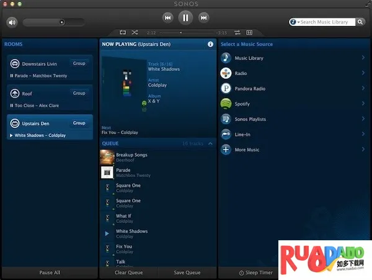Click the search magnifier button
The height and width of the screenshot is (280, 372).
[x=360, y=22]
